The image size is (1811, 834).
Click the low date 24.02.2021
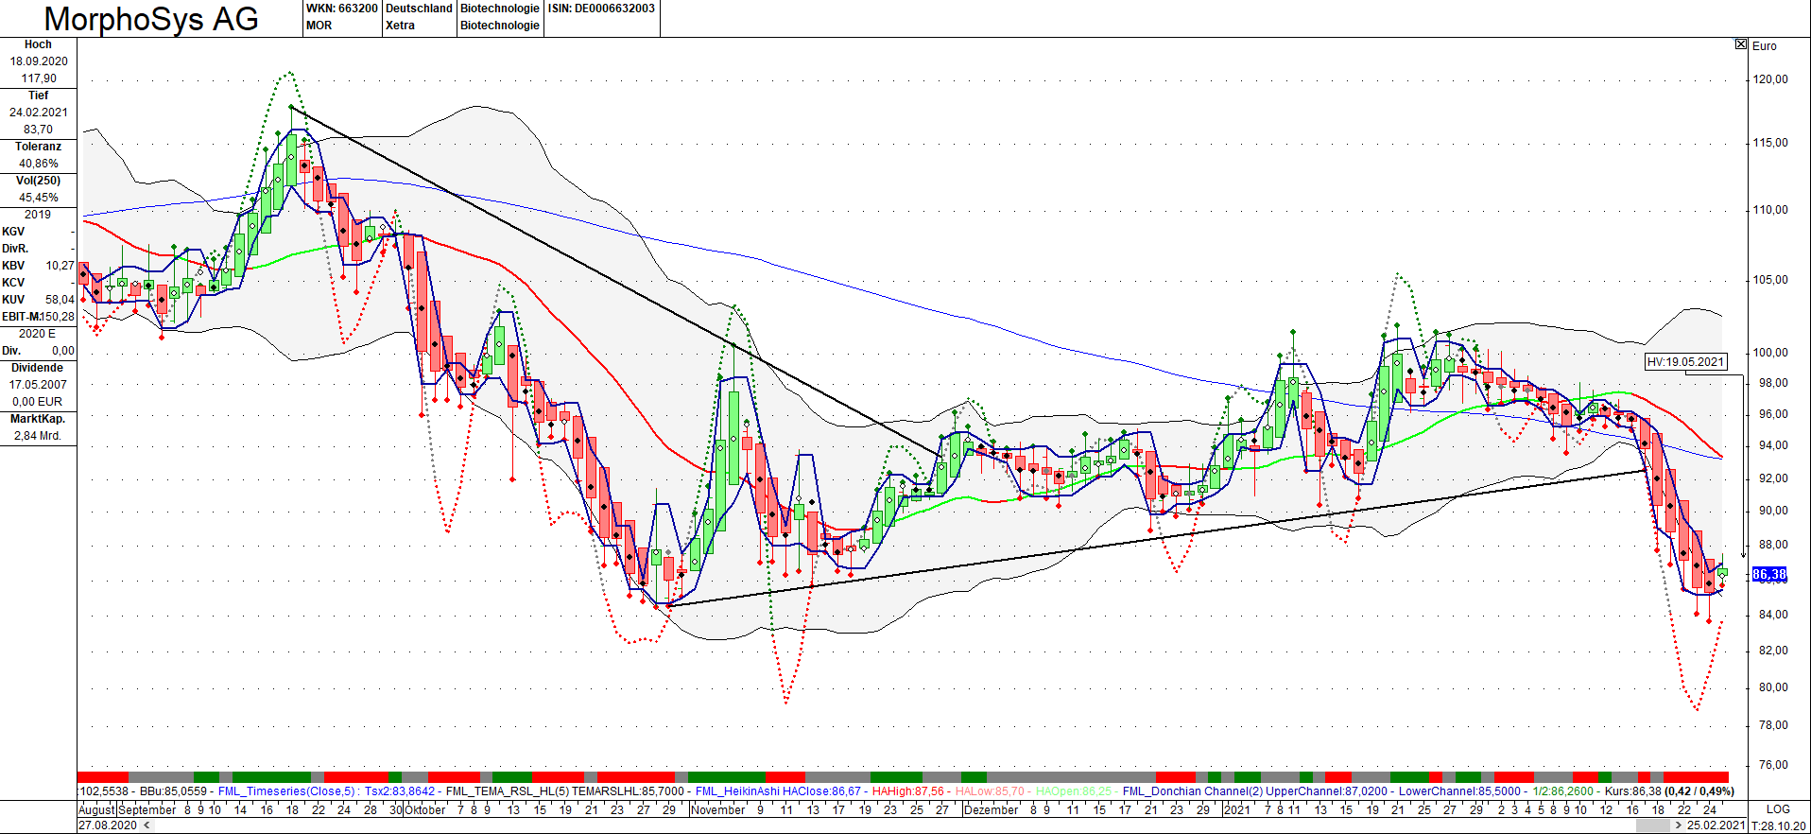39,113
